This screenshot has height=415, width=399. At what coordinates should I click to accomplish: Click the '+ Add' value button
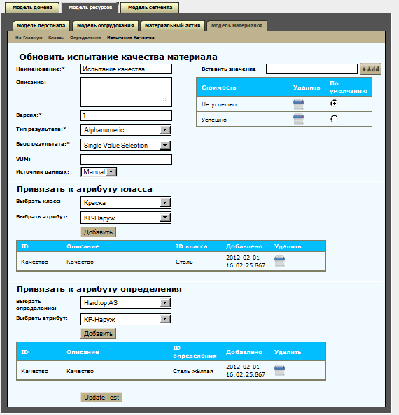(x=370, y=69)
